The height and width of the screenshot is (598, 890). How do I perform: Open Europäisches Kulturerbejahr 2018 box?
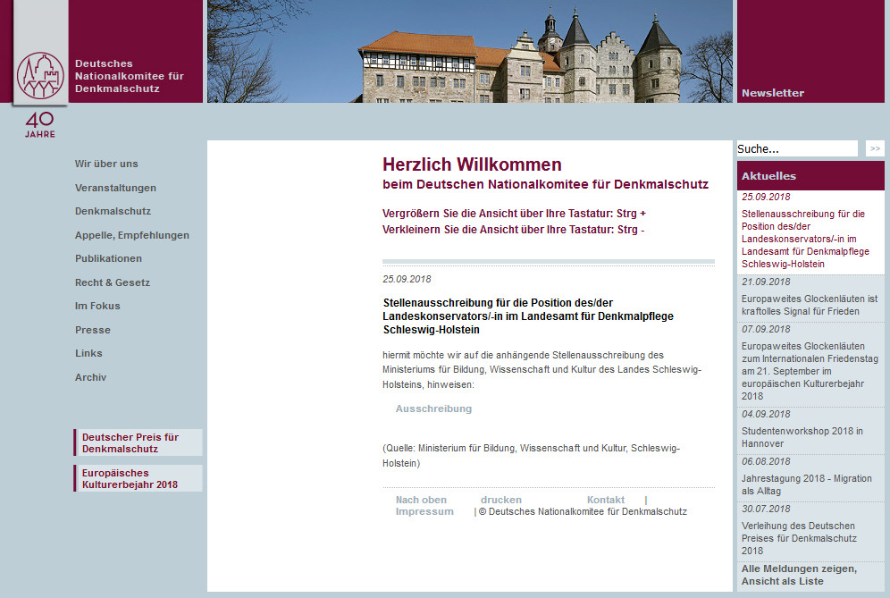138,478
